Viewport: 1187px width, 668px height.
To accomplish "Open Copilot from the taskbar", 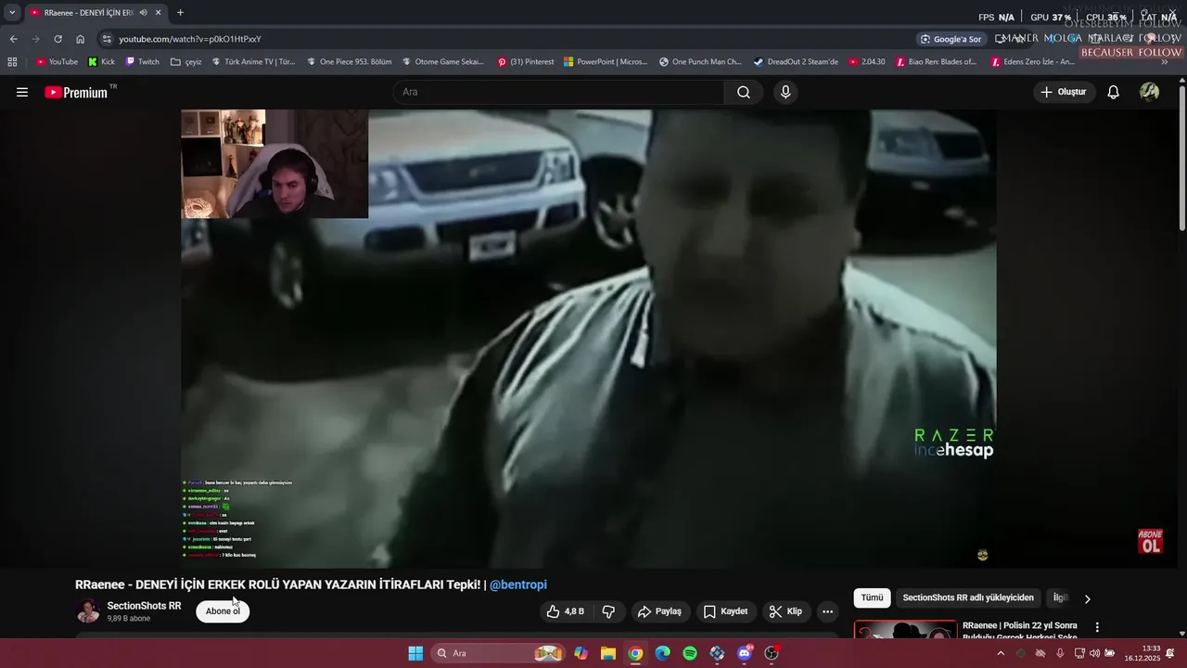I will coord(581,653).
